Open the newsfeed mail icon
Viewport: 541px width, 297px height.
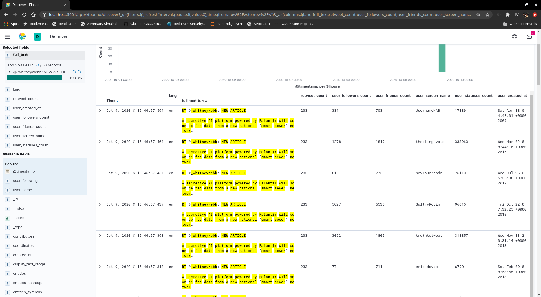pos(529,37)
